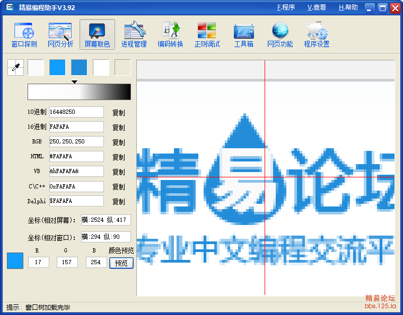Copy the Delphi color code
Screen dimensions: 403x315
[x=118, y=202]
